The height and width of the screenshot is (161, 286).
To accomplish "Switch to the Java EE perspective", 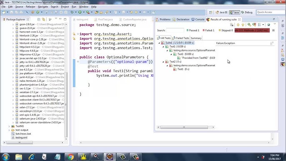I will pyautogui.click(x=221, y=12).
